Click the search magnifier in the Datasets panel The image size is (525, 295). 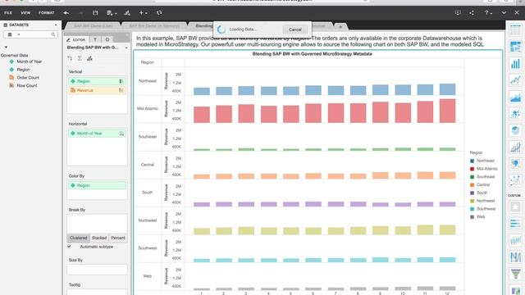pos(53,34)
